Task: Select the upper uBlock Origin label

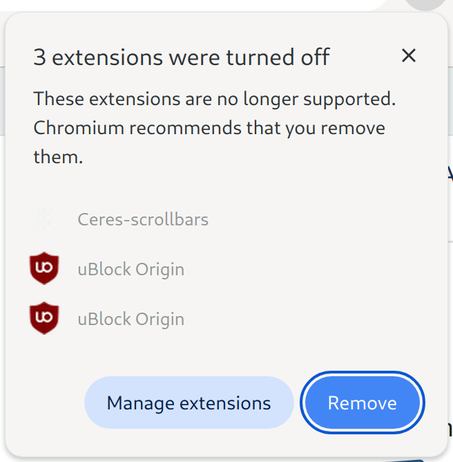Action: coord(131,269)
